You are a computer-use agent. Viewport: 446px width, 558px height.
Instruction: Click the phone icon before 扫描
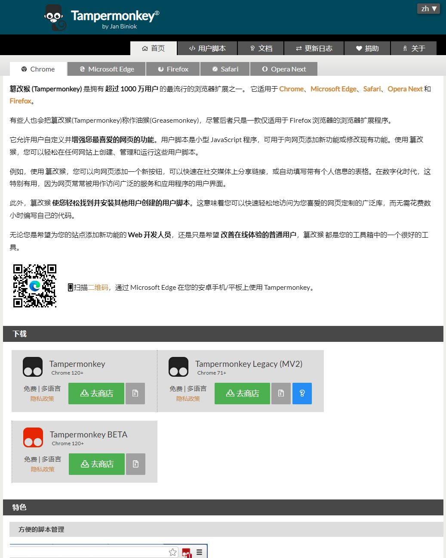pos(71,287)
